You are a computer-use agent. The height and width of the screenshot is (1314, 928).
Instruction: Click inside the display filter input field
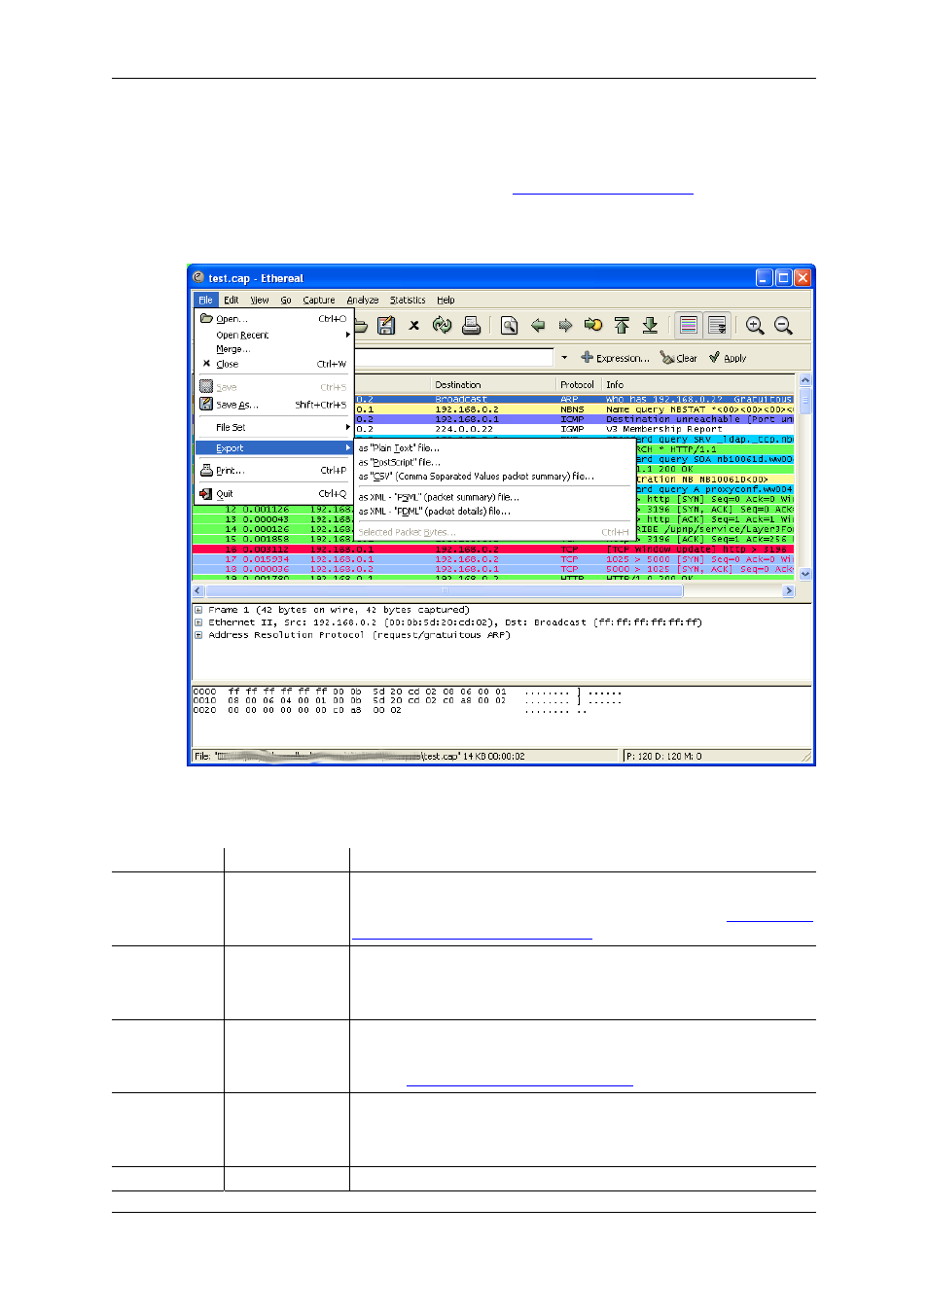tap(453, 358)
